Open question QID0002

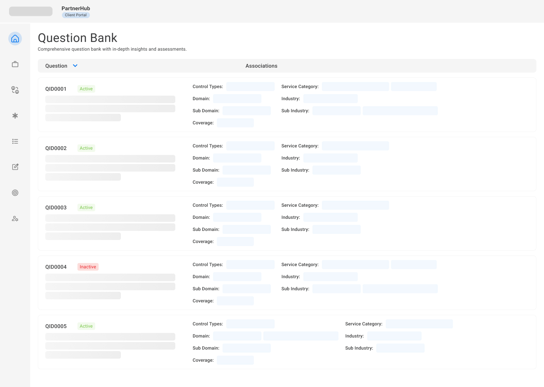(56, 148)
